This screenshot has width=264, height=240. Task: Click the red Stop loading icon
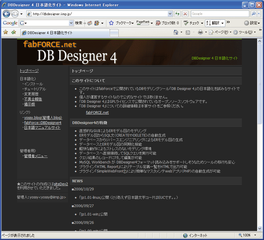point(185,14)
